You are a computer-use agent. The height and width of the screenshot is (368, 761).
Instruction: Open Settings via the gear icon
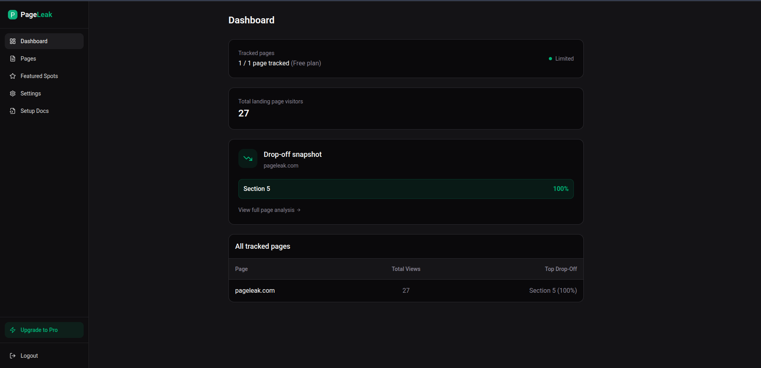[x=12, y=93]
